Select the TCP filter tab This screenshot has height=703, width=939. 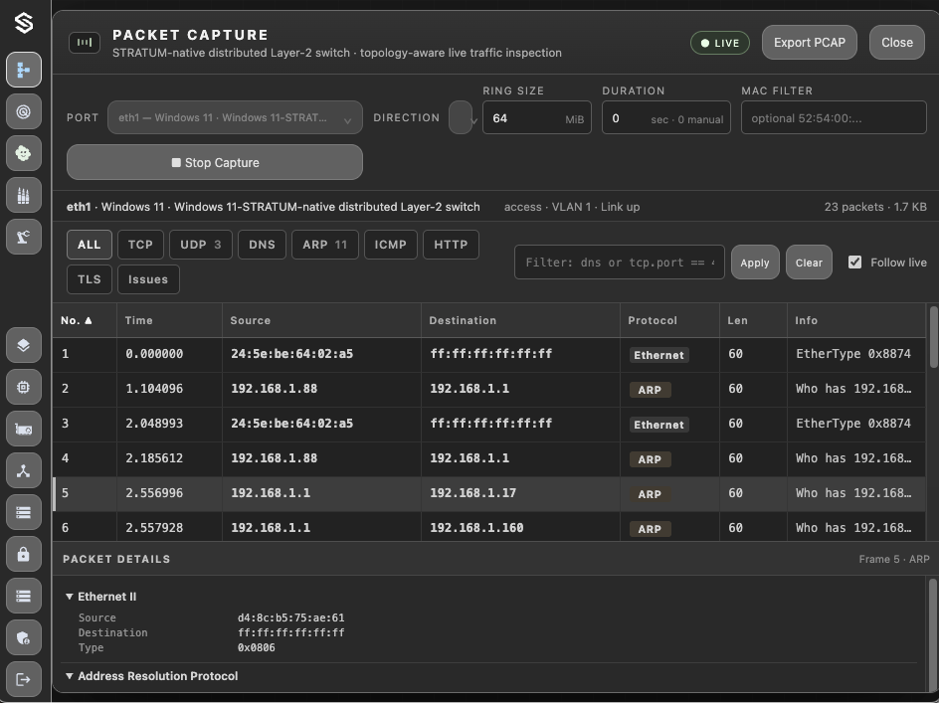(140, 245)
